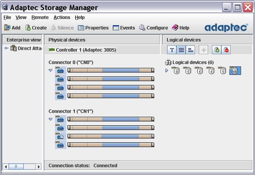Select the first RAID 5 logical device
Image resolution: width=255 pixels, height=175 pixels.
(x=187, y=70)
